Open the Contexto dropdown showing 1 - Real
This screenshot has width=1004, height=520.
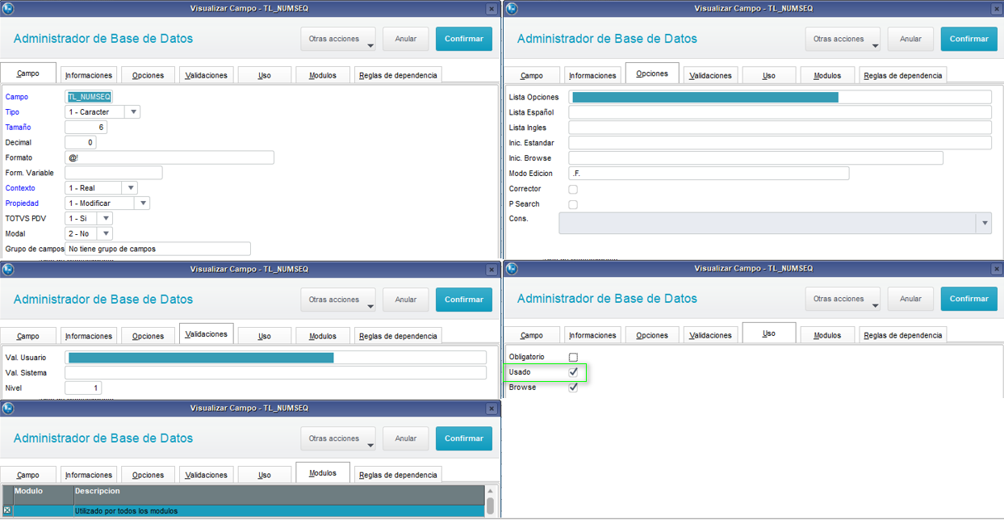[x=129, y=188]
